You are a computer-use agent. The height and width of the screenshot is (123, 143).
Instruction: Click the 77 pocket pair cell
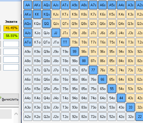(x=93, y=70)
